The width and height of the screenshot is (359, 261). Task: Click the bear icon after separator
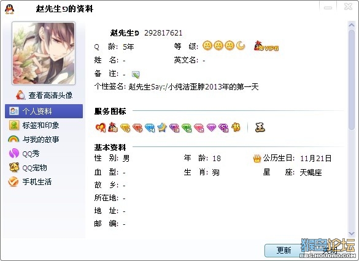pos(260,127)
